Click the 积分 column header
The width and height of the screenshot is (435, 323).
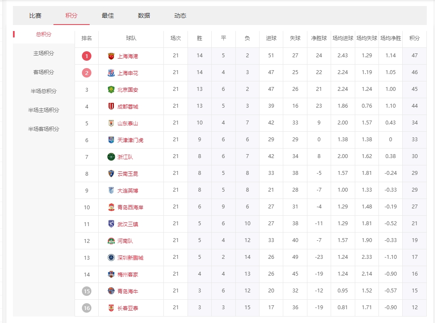coord(414,38)
